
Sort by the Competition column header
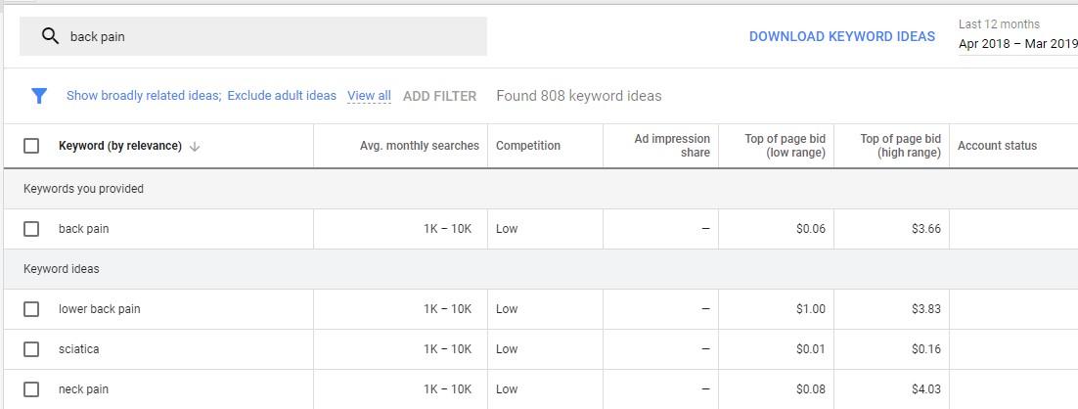coord(528,146)
